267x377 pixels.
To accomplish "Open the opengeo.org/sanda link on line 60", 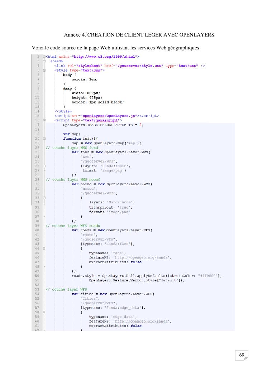I will click(x=142, y=321).
